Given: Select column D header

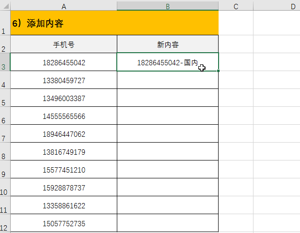Looking at the screenshot, I should 277,6.
